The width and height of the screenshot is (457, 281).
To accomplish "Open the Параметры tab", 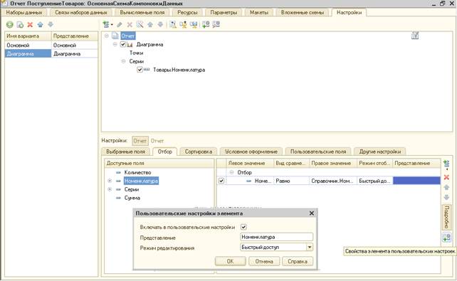I will (x=224, y=13).
